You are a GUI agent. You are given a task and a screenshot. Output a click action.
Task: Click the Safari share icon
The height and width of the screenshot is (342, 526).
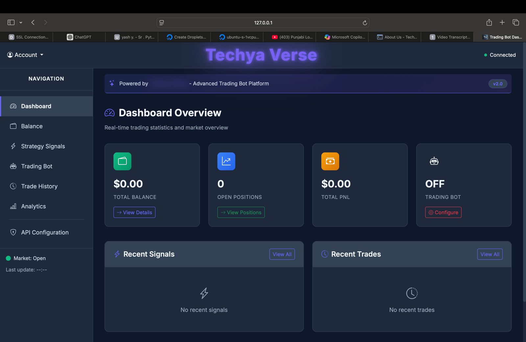tap(489, 22)
